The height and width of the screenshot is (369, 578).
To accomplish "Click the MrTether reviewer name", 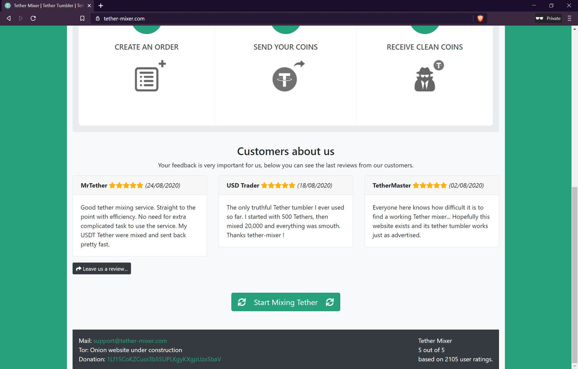I will click(94, 185).
